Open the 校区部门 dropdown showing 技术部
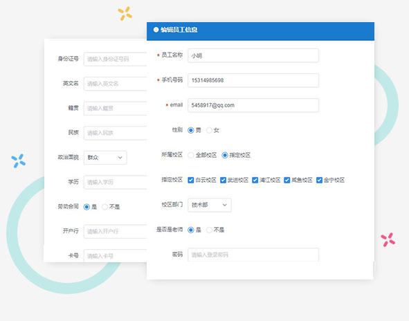This screenshot has height=321, width=409. click(210, 205)
